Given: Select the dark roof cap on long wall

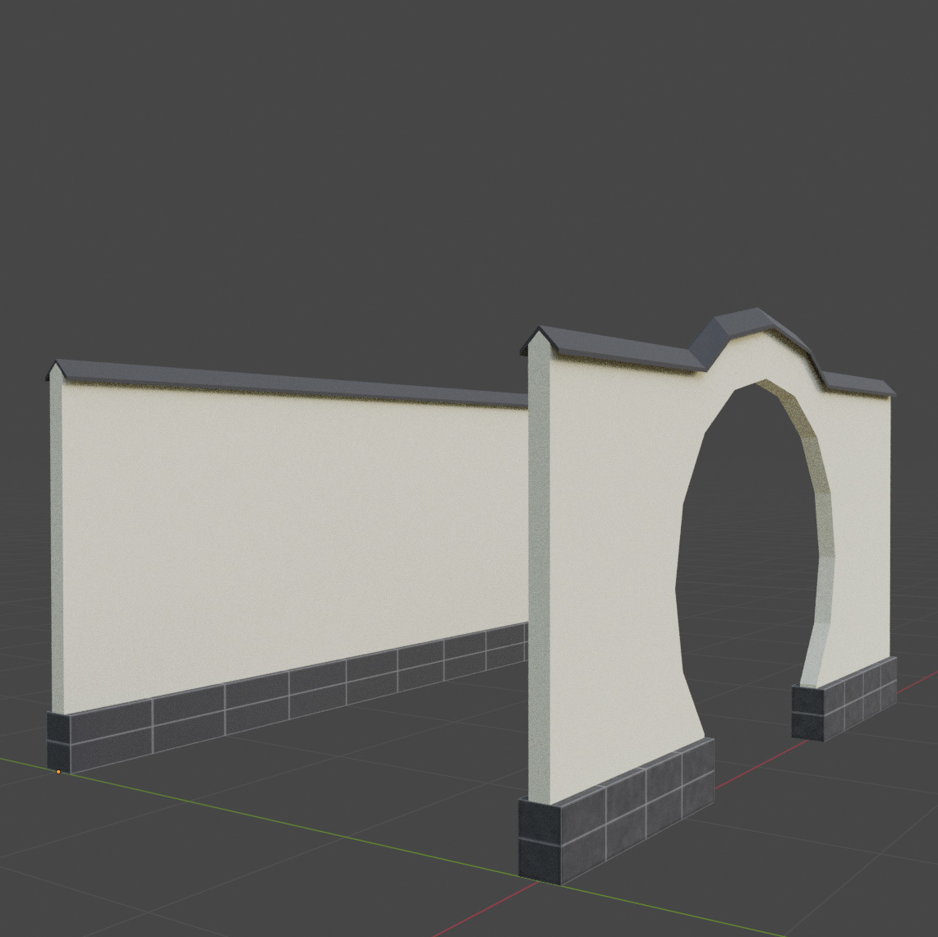Looking at the screenshot, I should pos(287,383).
